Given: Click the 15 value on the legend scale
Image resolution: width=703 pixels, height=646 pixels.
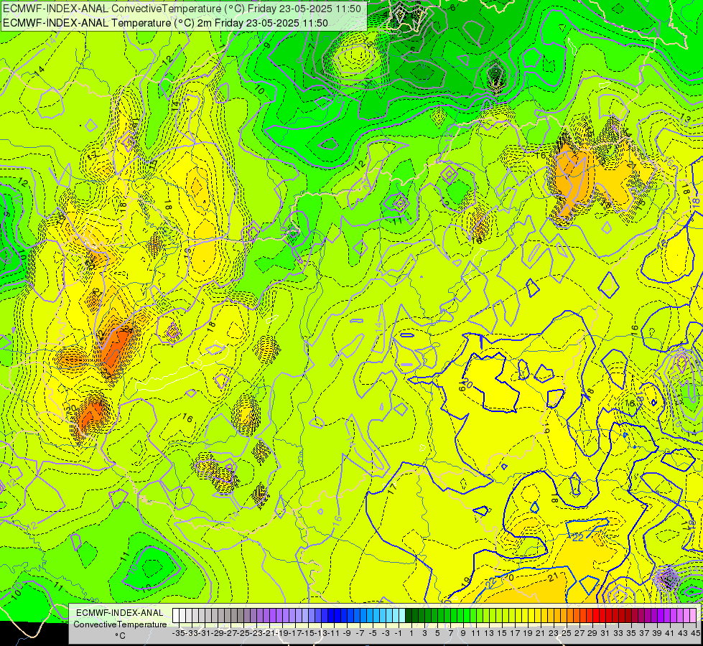Looking at the screenshot, I should (502, 633).
